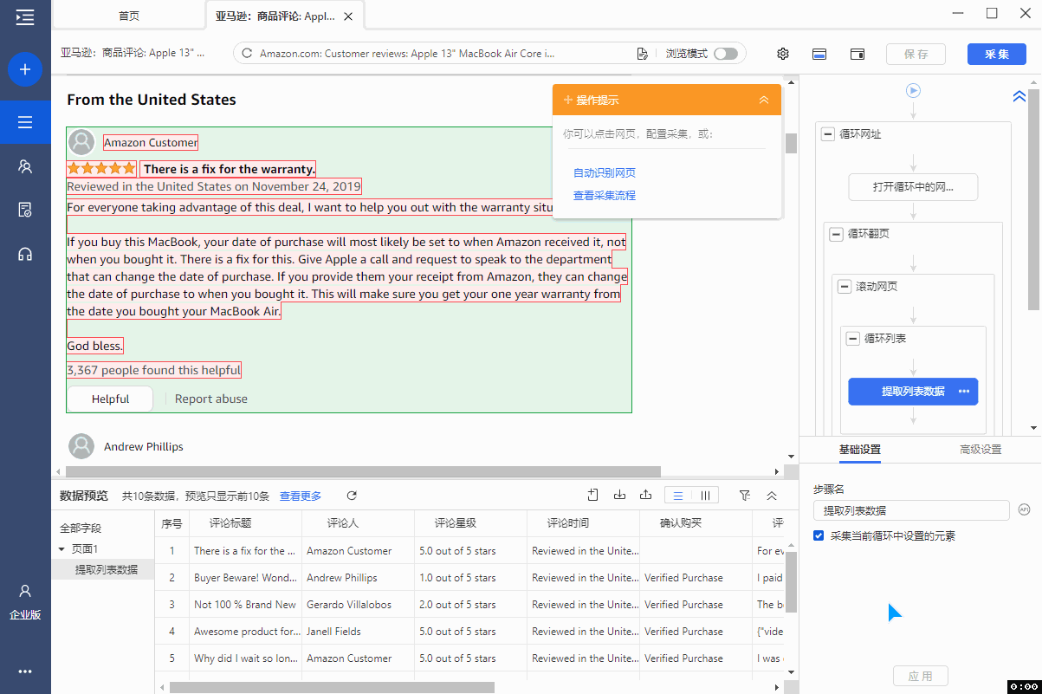Switch to picture-in-picture layout icon
This screenshot has height=694, width=1042.
coord(858,54)
